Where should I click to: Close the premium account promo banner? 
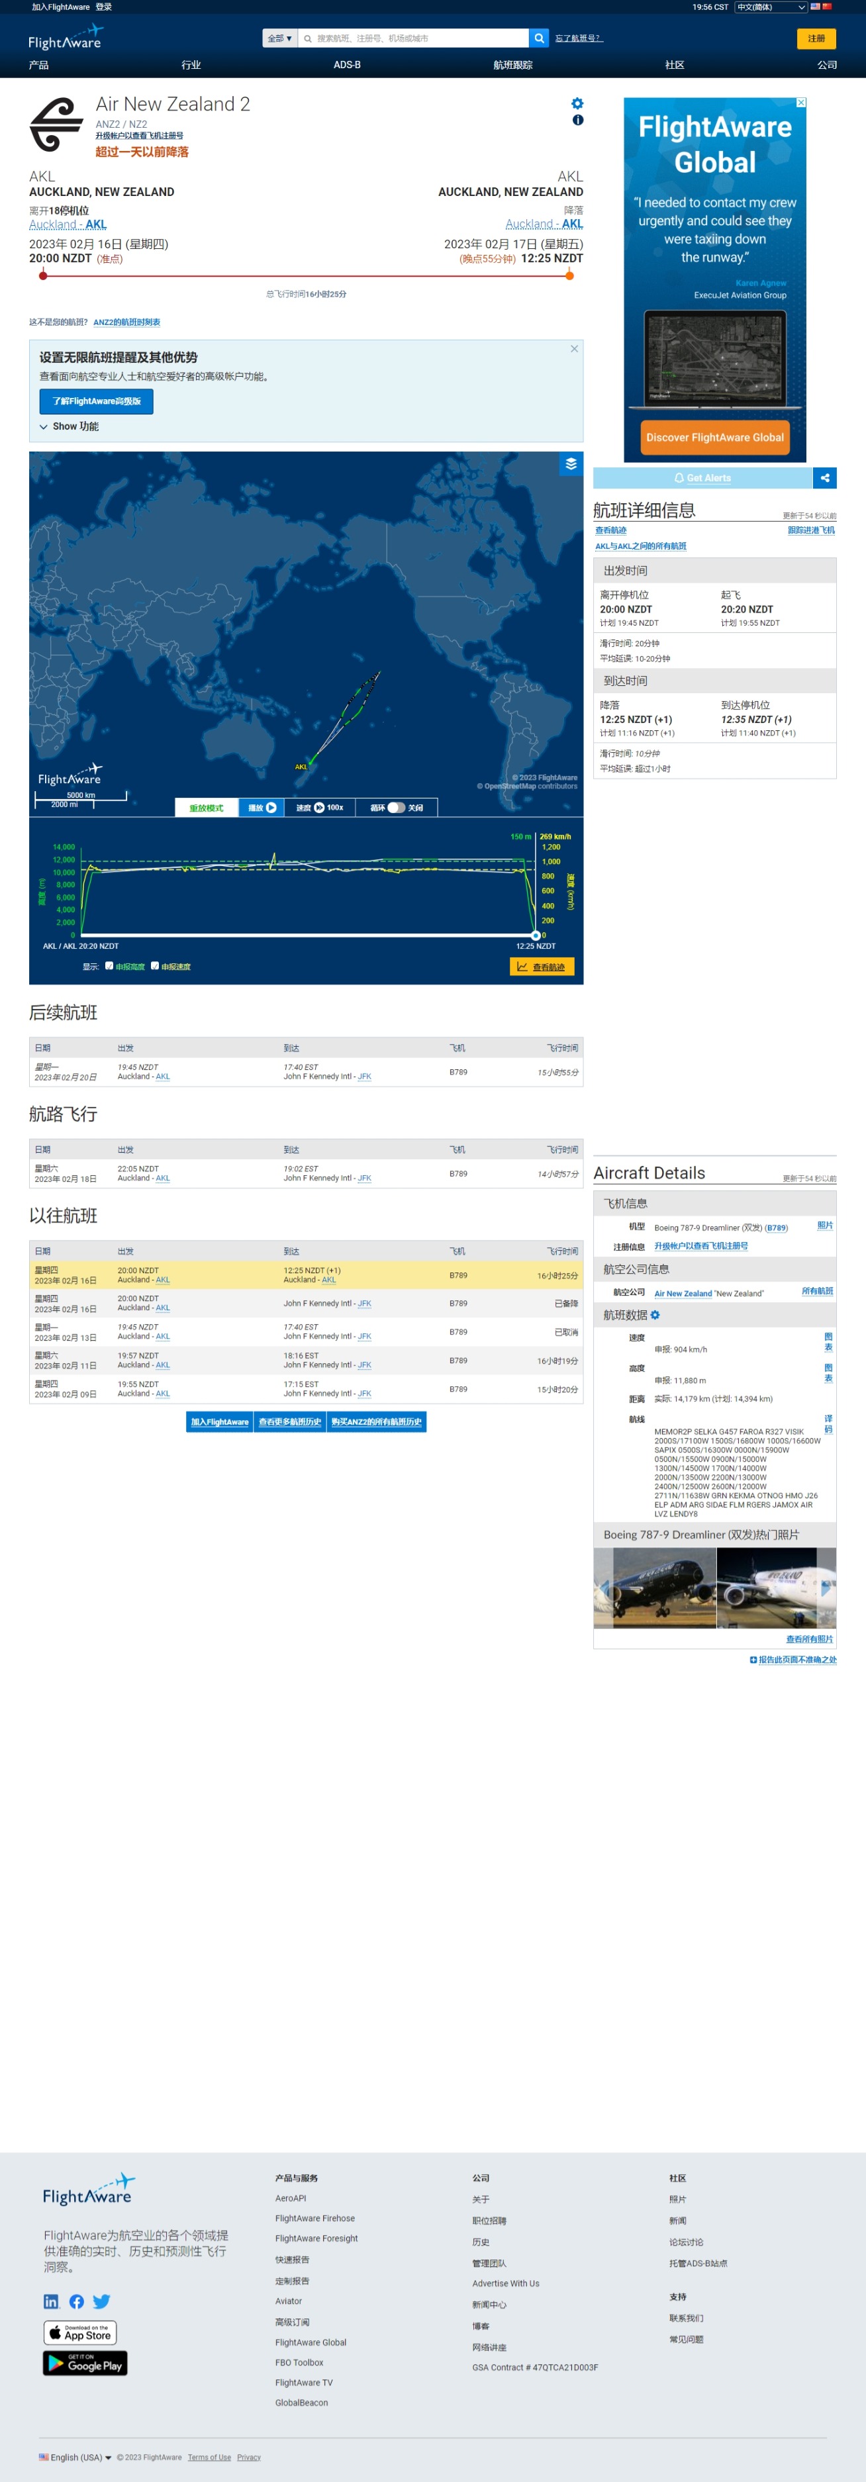click(x=574, y=349)
